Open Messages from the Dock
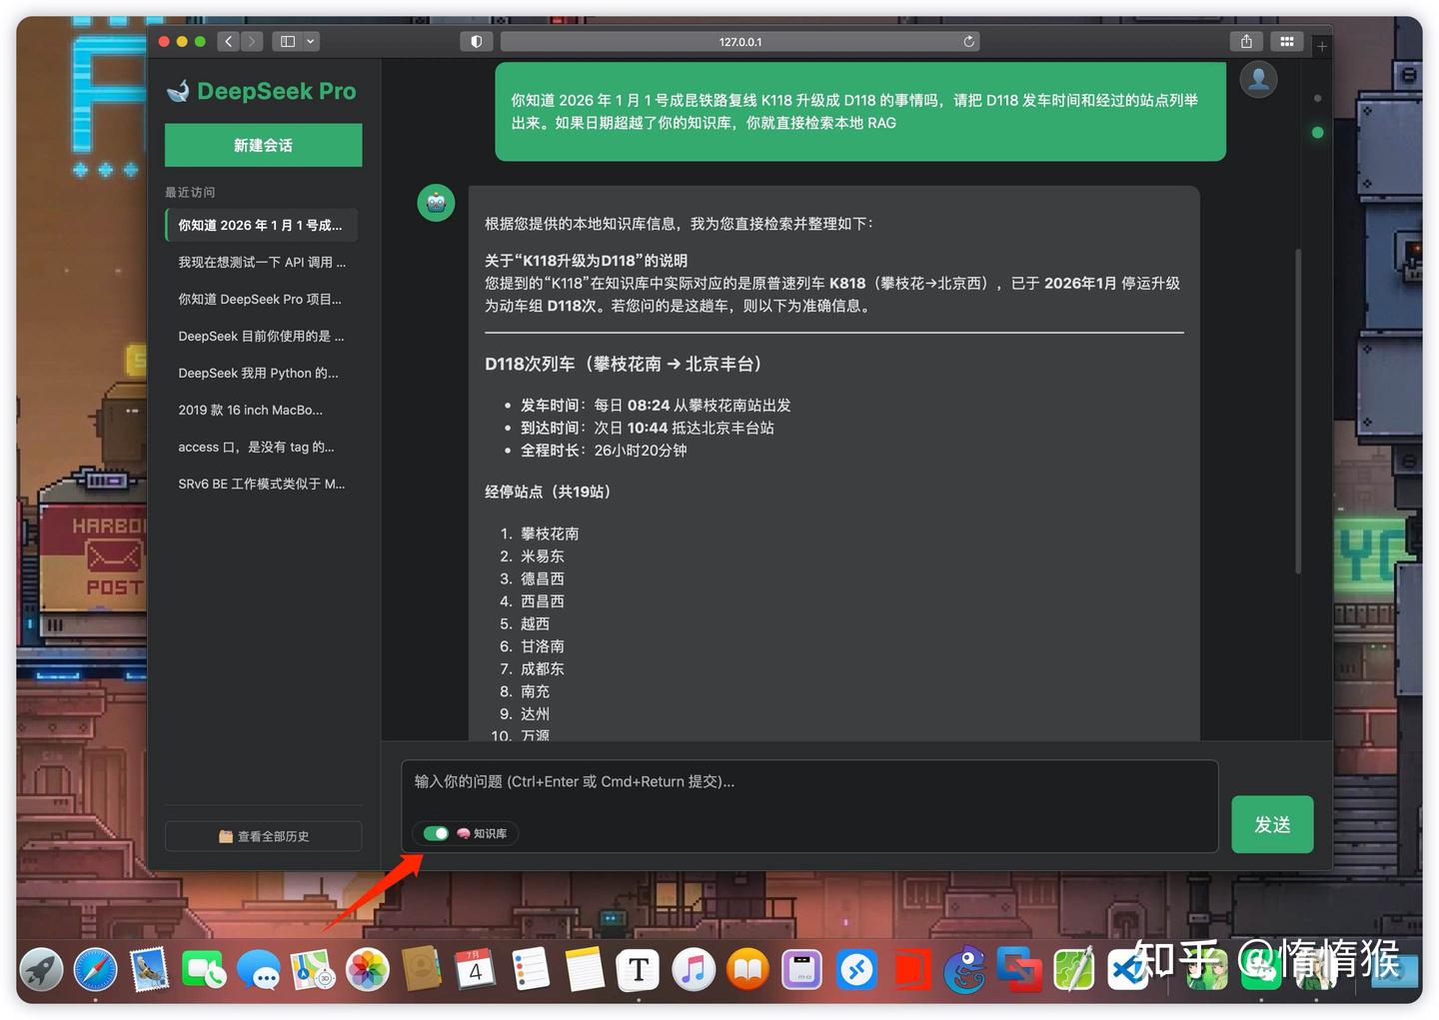This screenshot has height=1020, width=1439. click(x=259, y=969)
